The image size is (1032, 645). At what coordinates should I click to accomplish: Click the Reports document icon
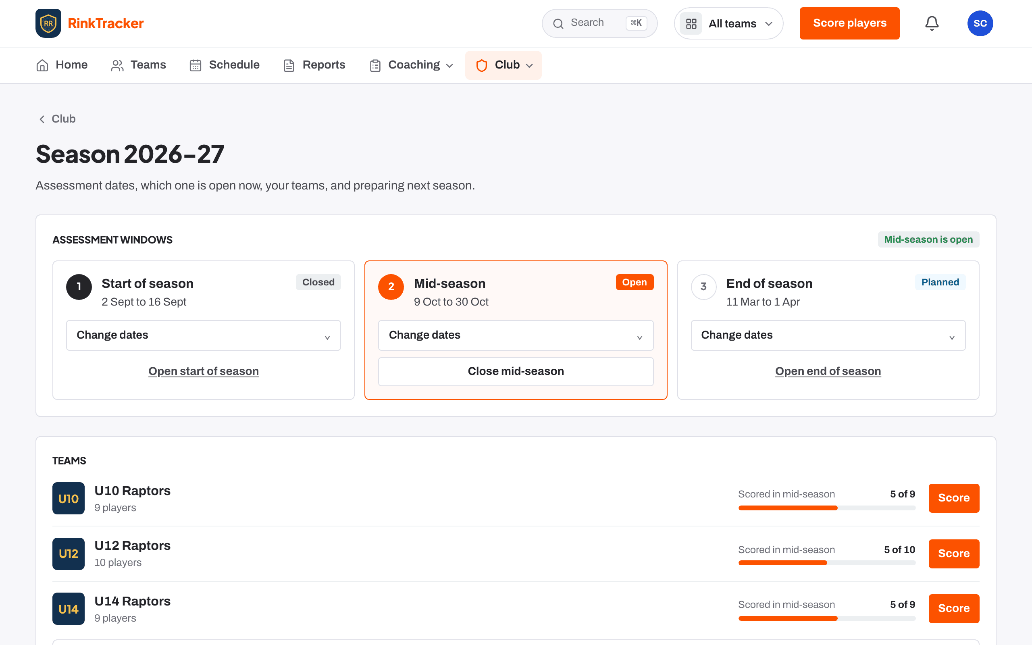[289, 65]
